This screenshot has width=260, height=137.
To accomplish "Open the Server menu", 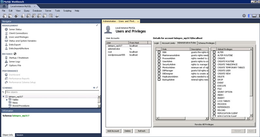I will coord(48,11).
